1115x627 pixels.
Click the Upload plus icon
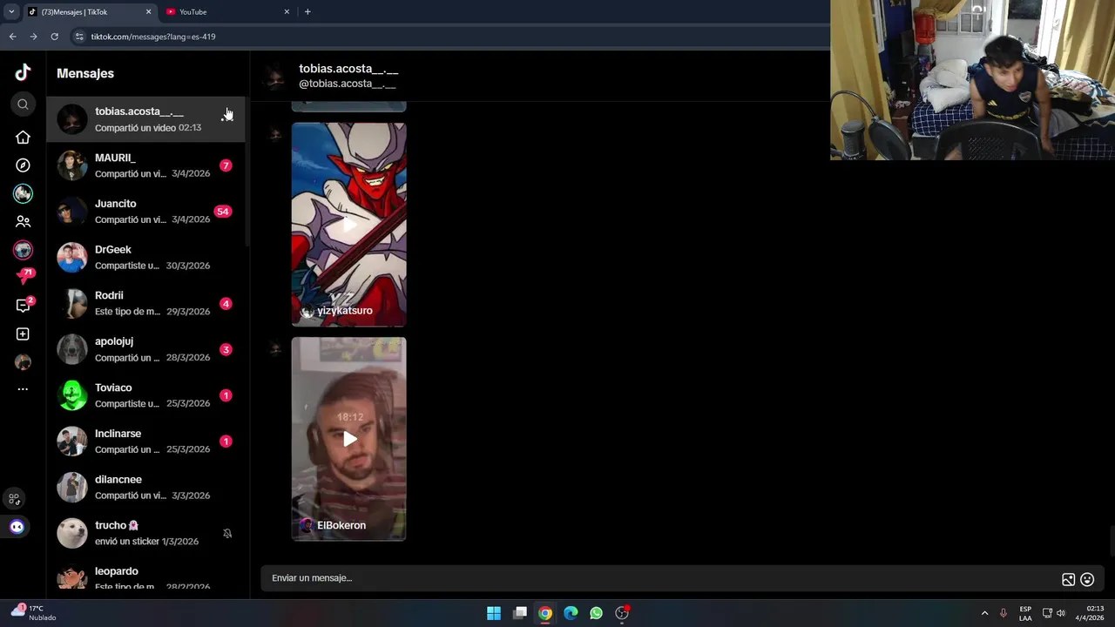(23, 334)
